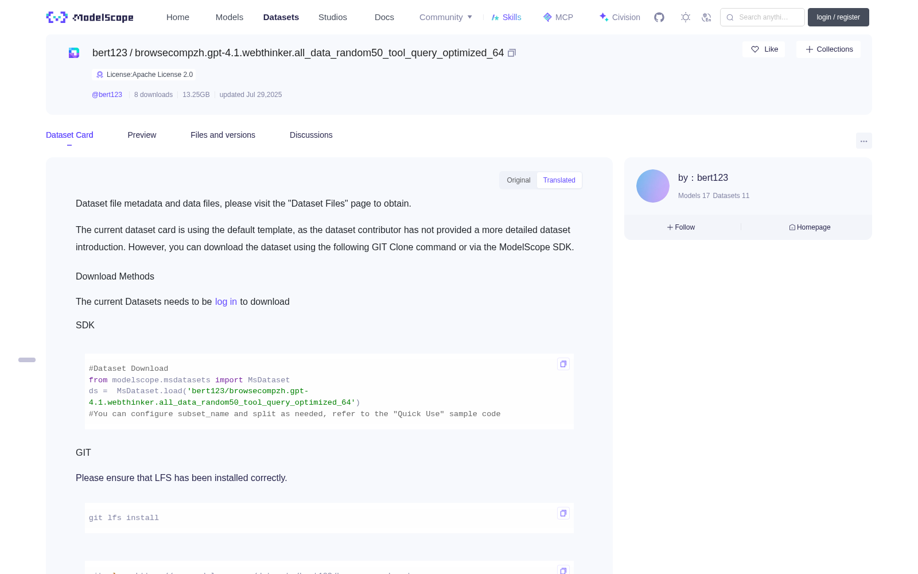The width and height of the screenshot is (918, 574).
Task: Show the Original dataset card text
Action: pos(519,180)
